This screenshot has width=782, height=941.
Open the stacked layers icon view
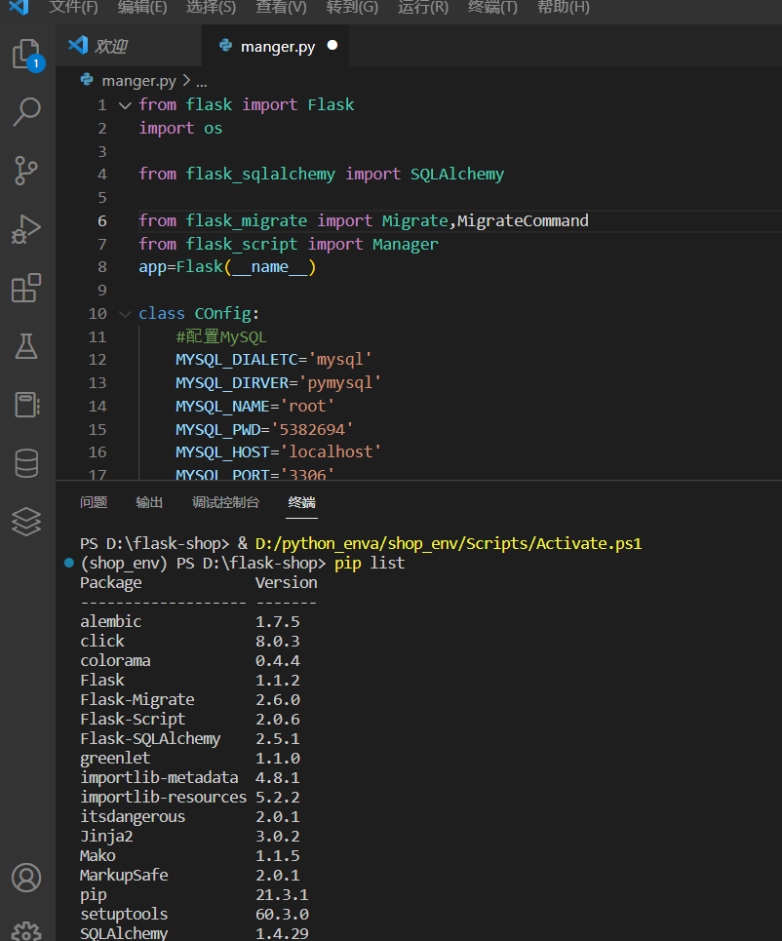pos(26,522)
